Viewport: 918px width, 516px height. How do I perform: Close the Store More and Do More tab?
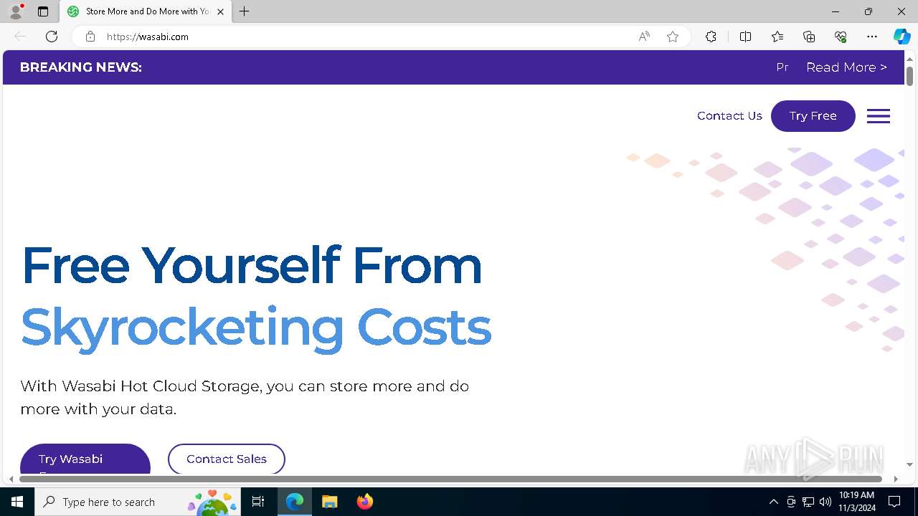click(x=220, y=11)
